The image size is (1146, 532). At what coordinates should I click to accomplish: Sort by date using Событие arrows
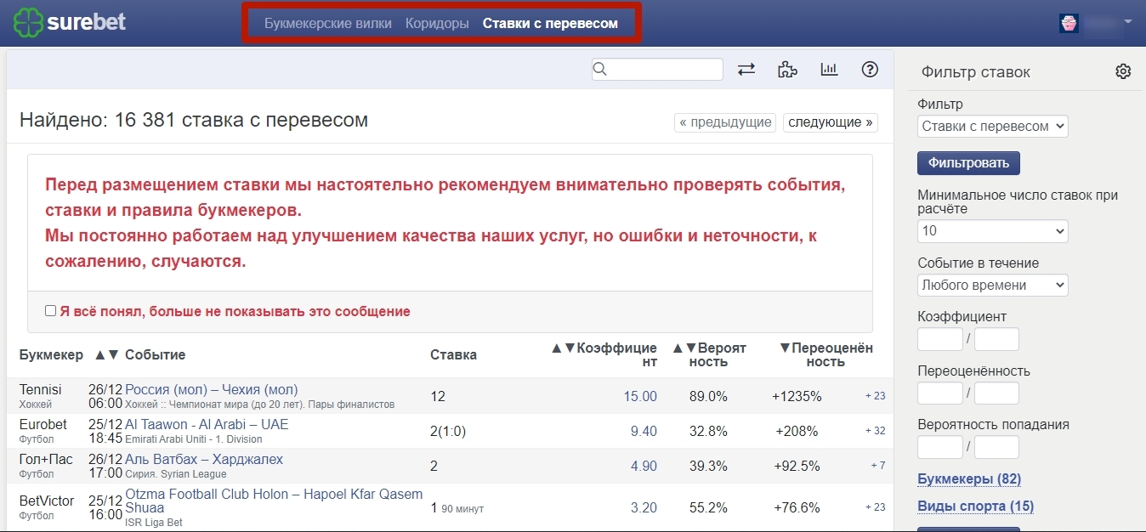[107, 354]
